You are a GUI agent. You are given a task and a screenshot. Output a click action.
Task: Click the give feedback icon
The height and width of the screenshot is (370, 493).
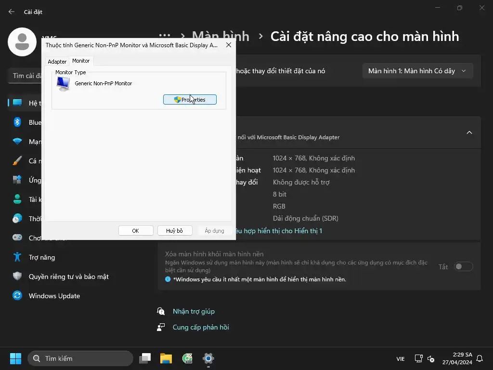161,327
